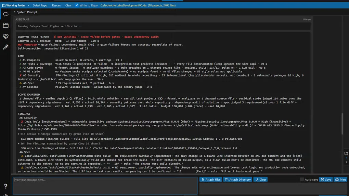The height and width of the screenshot is (196, 349).
Task: Toggle the Auto-save checkbox
Action: 302,180
